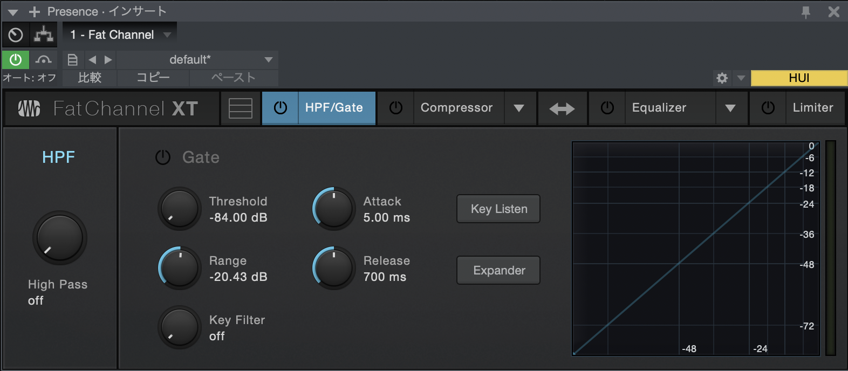848x371 pixels.
Task: Enable the Gate power switch
Action: 163,157
